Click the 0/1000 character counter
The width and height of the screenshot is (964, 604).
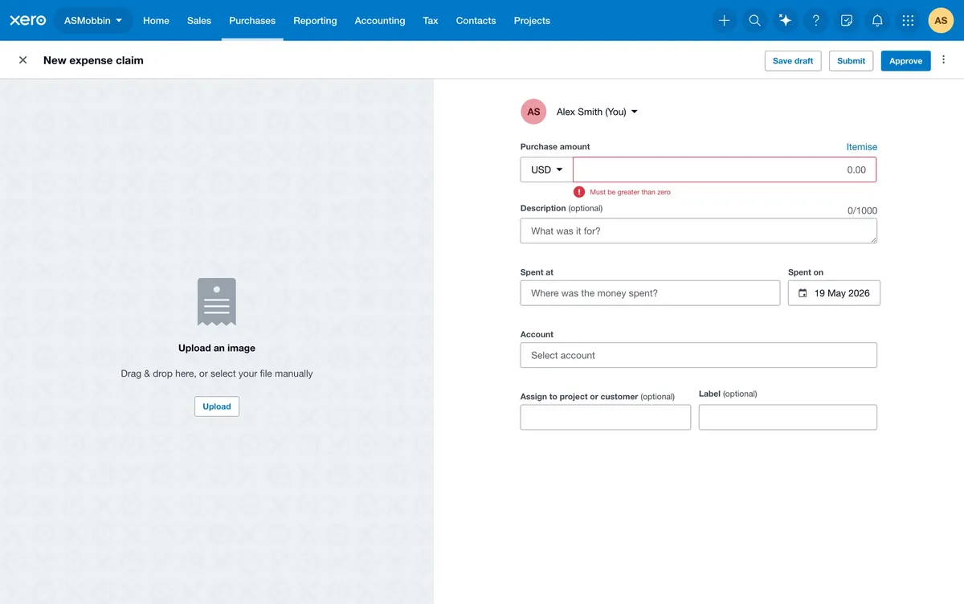pyautogui.click(x=862, y=210)
